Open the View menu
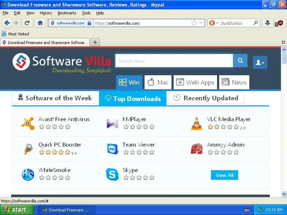 pyautogui.click(x=30, y=13)
